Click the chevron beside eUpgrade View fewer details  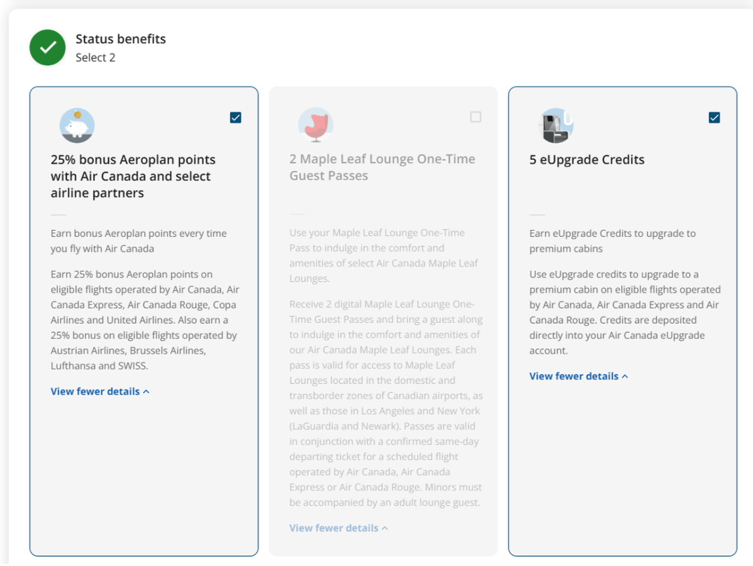coord(625,377)
